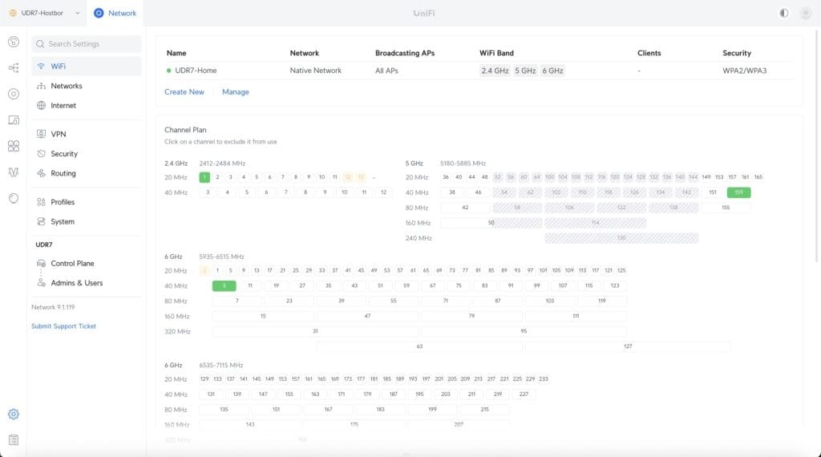Select Control Plane in the sidebar
Screen dimensions: 821x457
click(x=72, y=263)
